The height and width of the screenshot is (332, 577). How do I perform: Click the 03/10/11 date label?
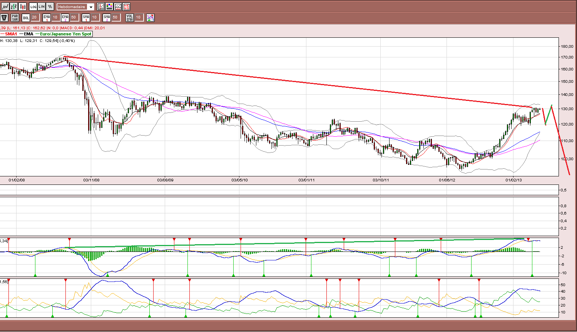click(381, 180)
